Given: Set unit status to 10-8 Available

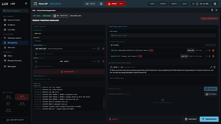Looking at the screenshot, I should pyautogui.click(x=8, y=97).
